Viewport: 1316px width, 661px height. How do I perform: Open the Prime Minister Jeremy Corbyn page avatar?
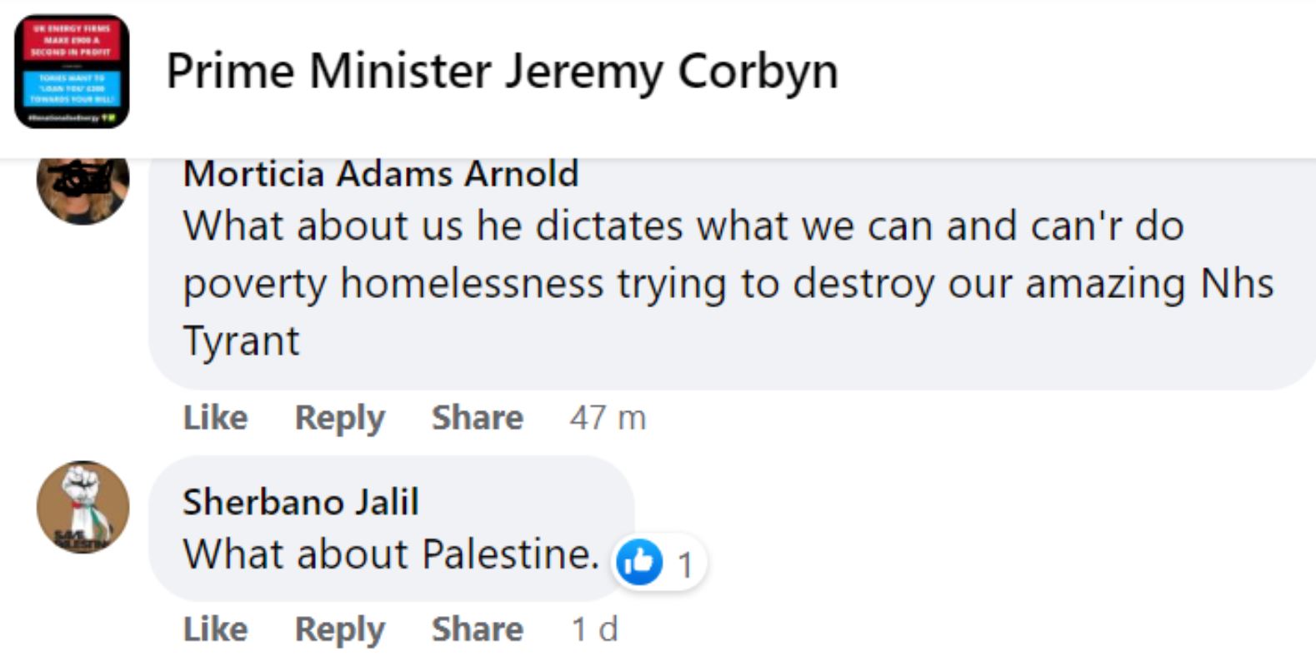point(72,71)
